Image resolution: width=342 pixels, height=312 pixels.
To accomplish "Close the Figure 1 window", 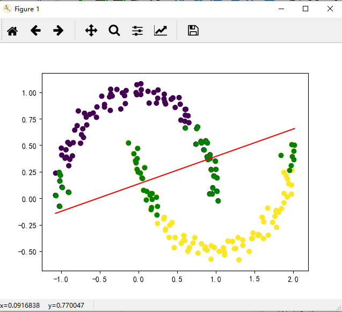I will click(330, 9).
